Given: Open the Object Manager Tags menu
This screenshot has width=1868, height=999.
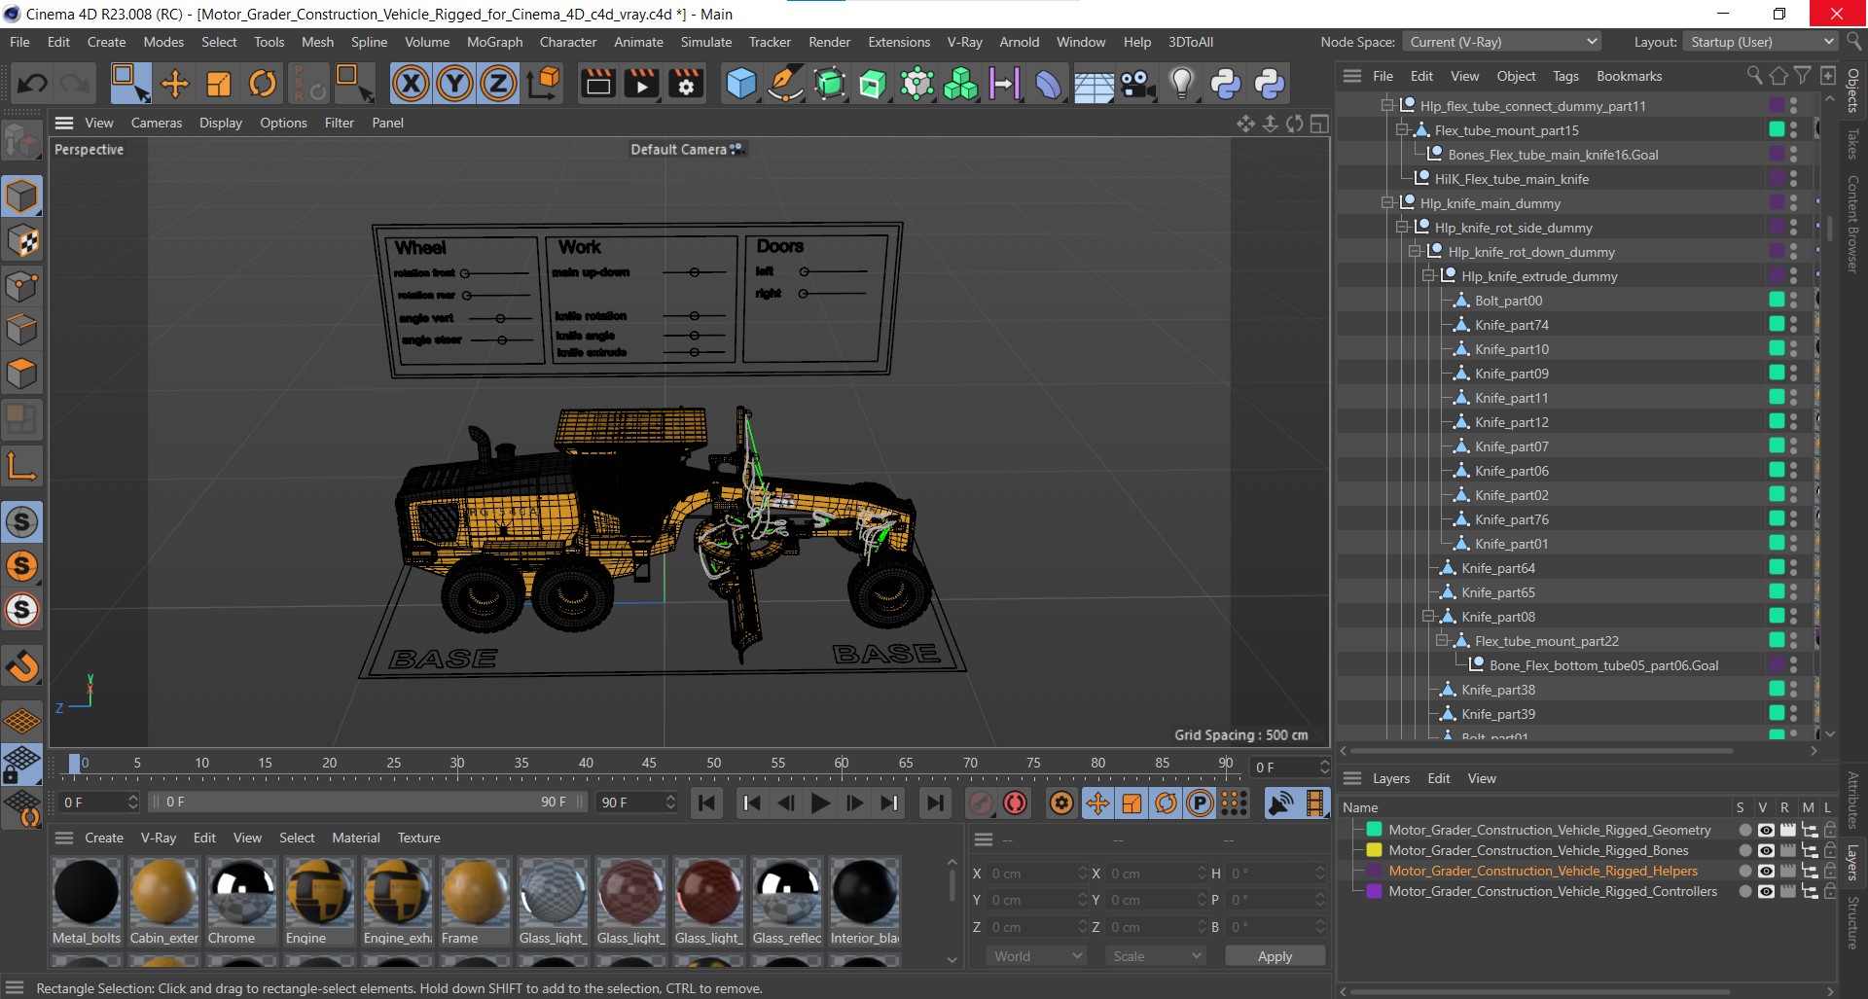Looking at the screenshot, I should (x=1565, y=76).
